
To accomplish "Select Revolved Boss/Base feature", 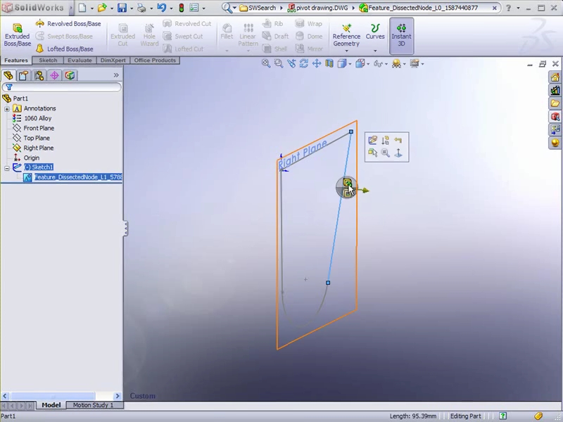I will click(68, 24).
